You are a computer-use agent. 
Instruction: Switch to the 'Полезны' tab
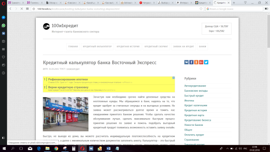click(35, 3)
